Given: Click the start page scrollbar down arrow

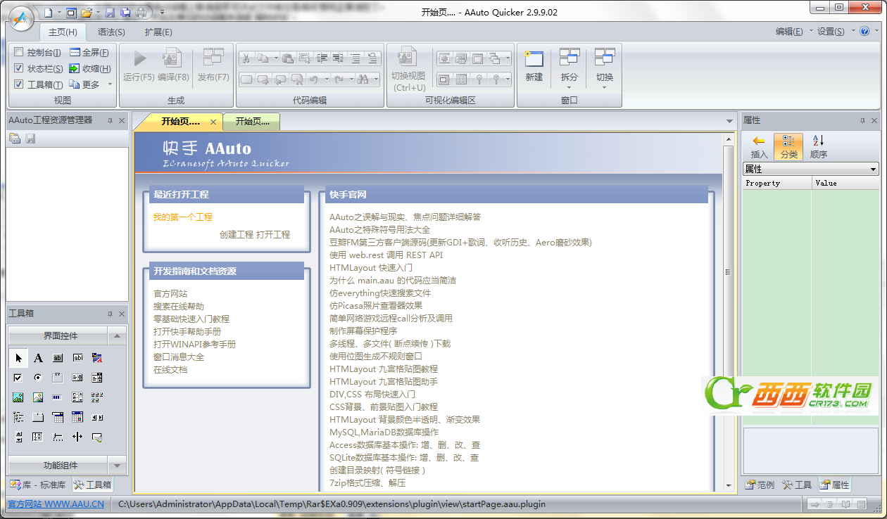Looking at the screenshot, I should pos(729,485).
